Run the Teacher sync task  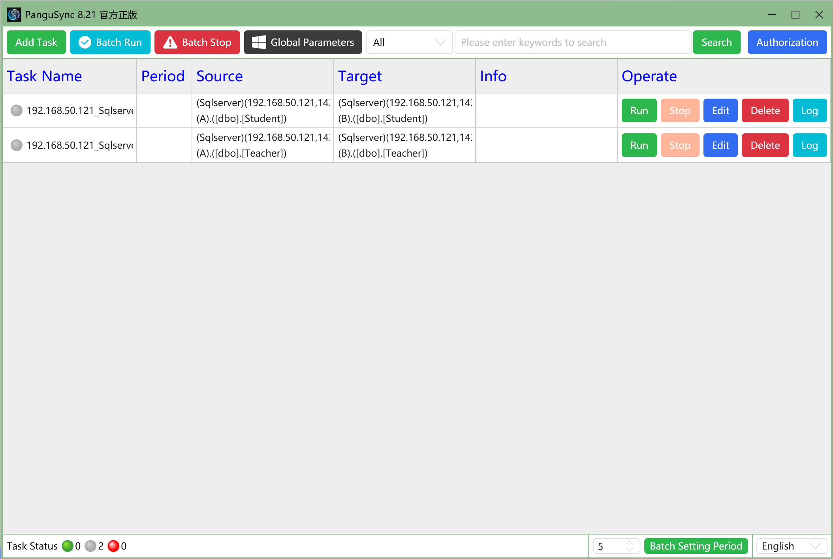point(639,145)
